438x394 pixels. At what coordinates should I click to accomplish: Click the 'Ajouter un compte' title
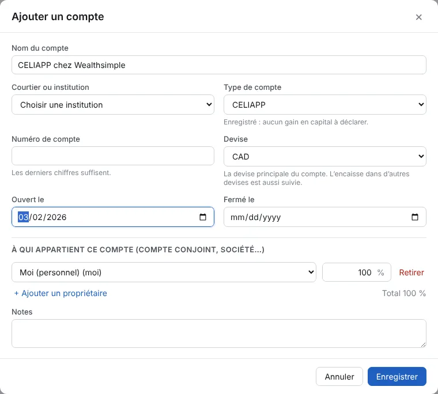tap(58, 17)
